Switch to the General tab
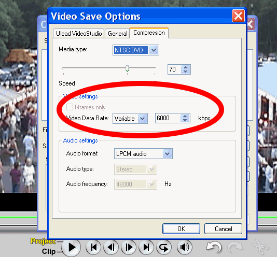 [117, 33]
